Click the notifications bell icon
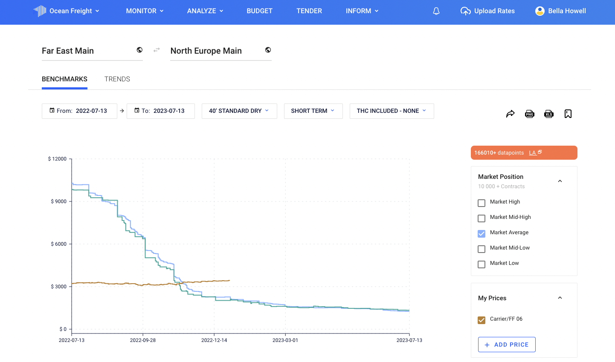 point(436,11)
